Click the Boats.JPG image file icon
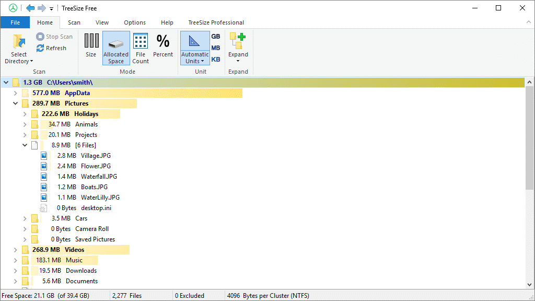This screenshot has width=535, height=301. [x=44, y=187]
